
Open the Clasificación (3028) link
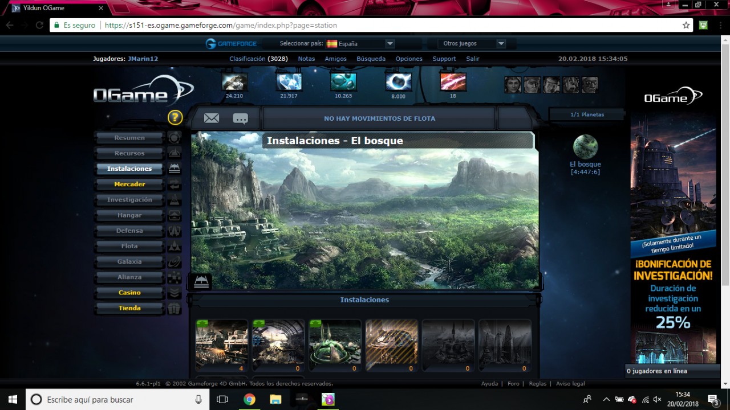click(258, 59)
